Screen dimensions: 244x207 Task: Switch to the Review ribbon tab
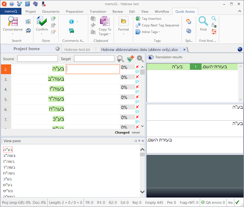(x=118, y=12)
